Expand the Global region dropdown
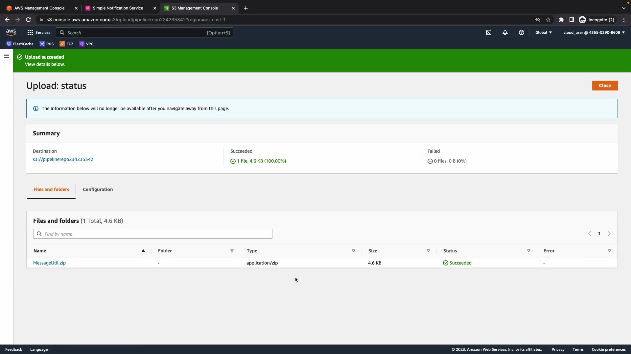Screen dimensions: 631x354 pyautogui.click(x=544, y=32)
